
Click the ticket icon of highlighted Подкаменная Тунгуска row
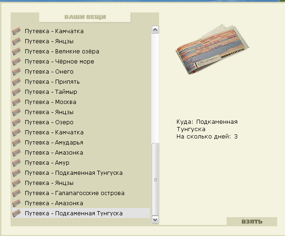click(x=17, y=213)
